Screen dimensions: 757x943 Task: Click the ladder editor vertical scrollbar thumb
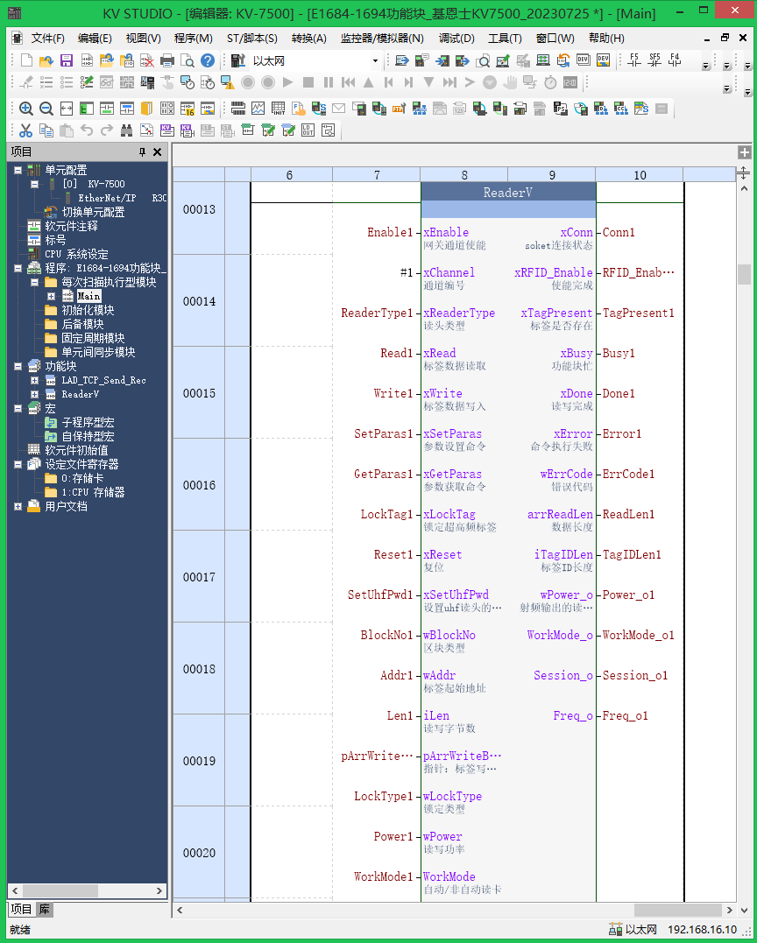[x=744, y=275]
